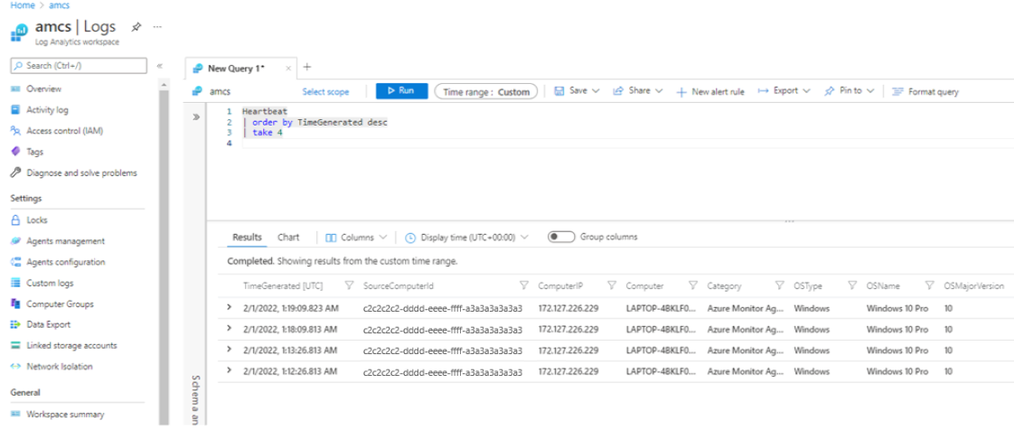Open Diagnose and solve problems
1014x430 pixels.
(x=81, y=173)
